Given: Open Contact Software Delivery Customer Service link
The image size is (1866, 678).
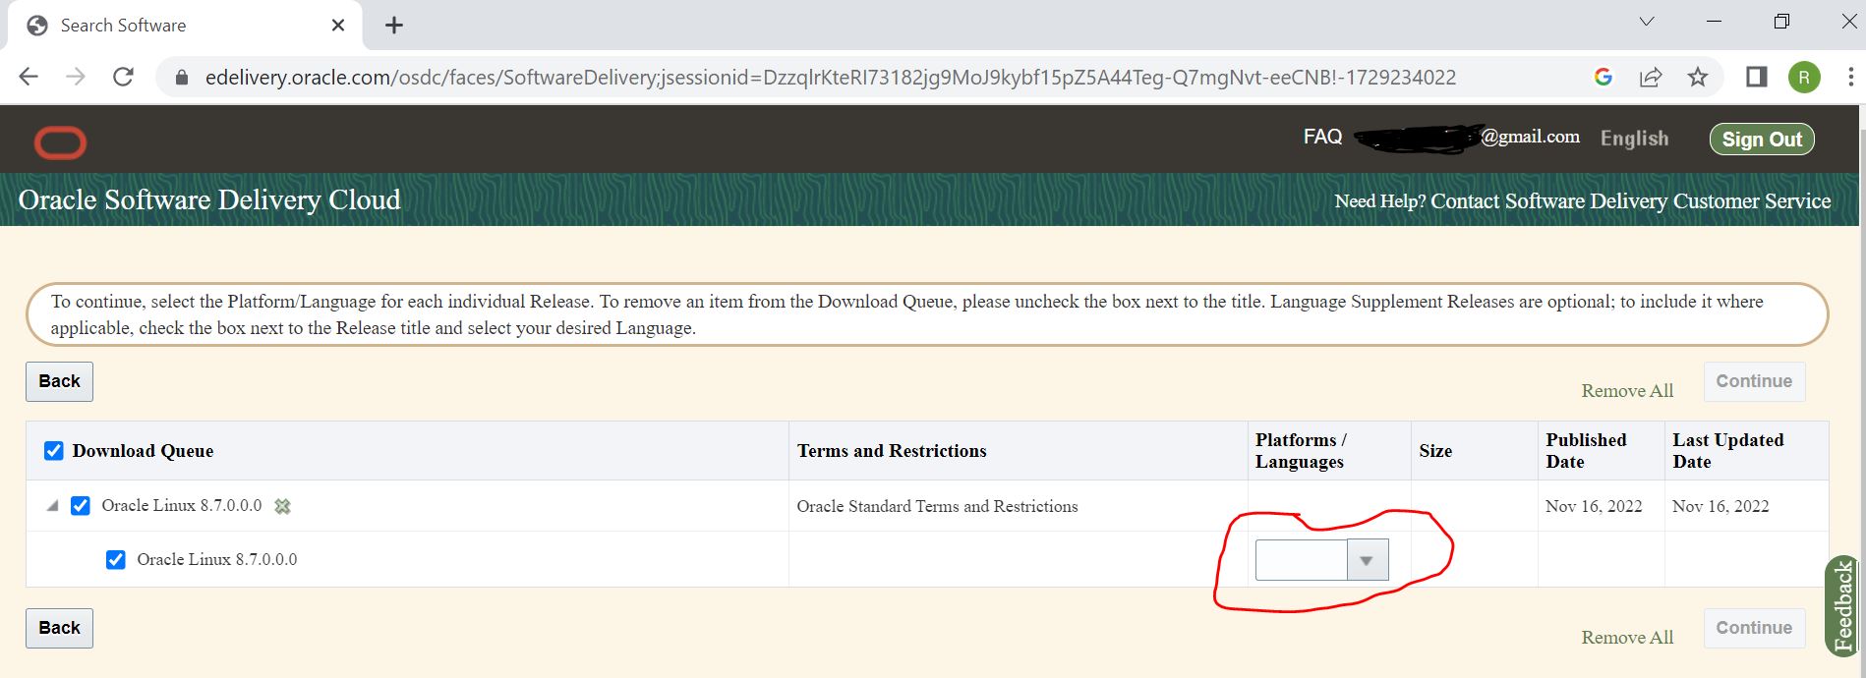Looking at the screenshot, I should [1630, 201].
